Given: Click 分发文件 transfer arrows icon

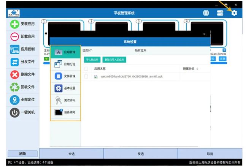Looking at the screenshot, I should (x=14, y=62).
